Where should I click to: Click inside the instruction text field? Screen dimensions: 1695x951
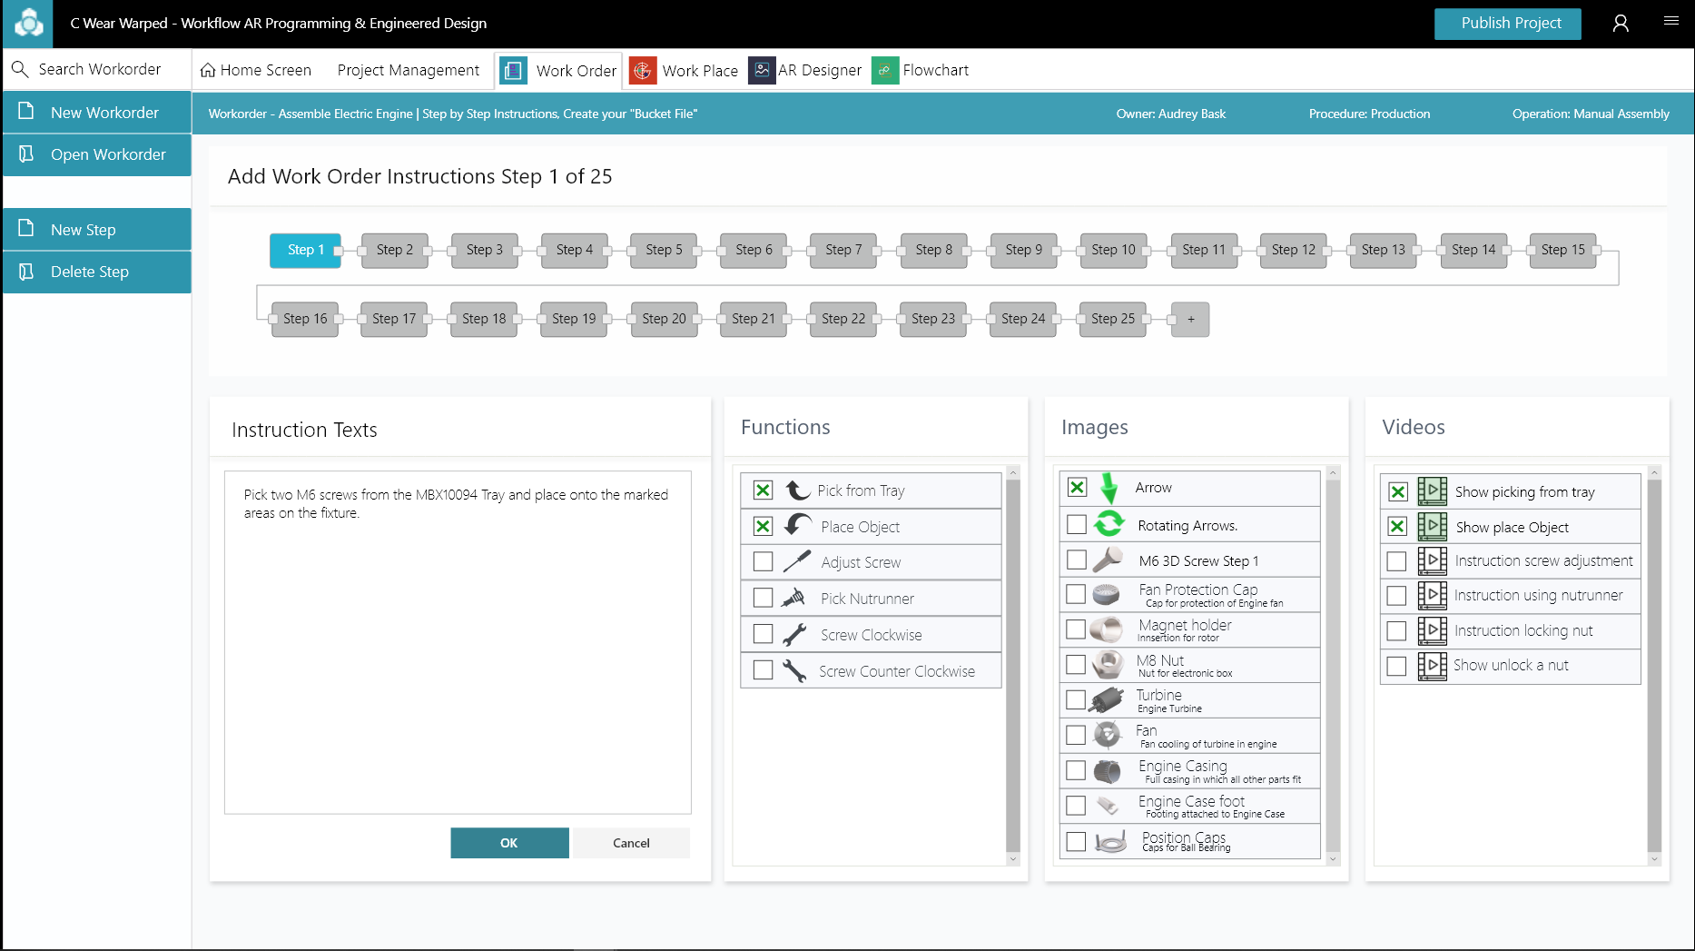pyautogui.click(x=458, y=642)
